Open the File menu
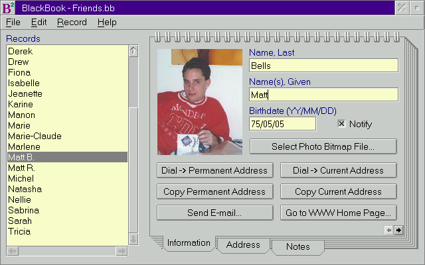 click(13, 22)
